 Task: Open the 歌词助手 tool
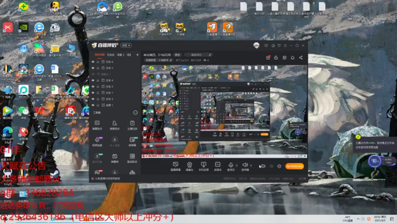click(x=132, y=158)
